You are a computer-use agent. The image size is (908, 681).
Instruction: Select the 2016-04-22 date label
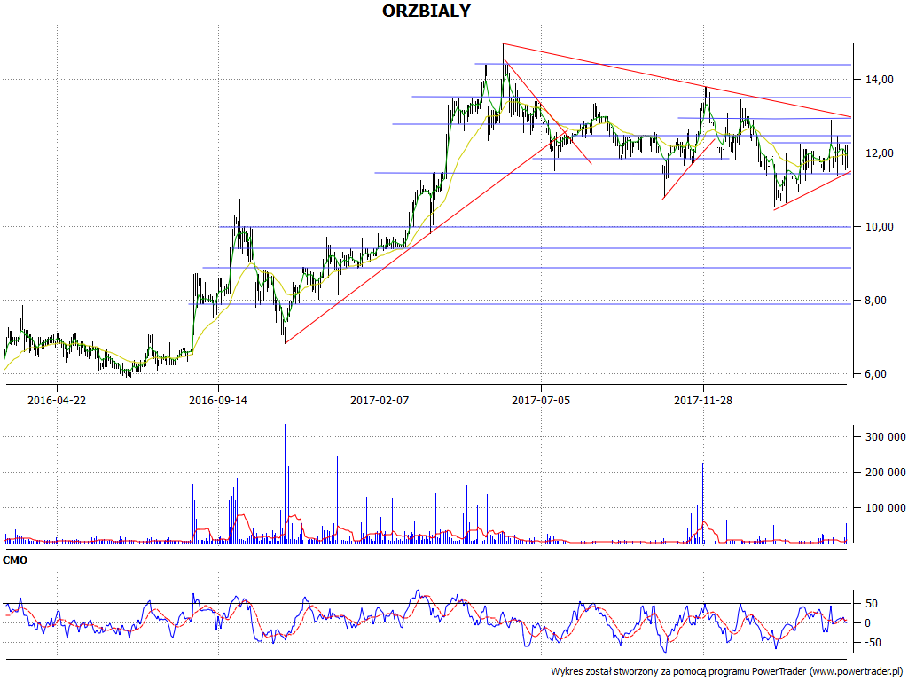click(x=57, y=400)
